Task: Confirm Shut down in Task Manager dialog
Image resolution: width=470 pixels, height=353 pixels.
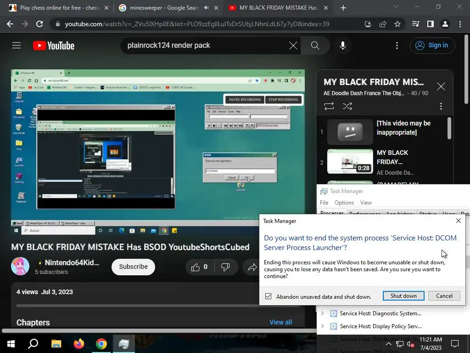Action: [x=403, y=296]
